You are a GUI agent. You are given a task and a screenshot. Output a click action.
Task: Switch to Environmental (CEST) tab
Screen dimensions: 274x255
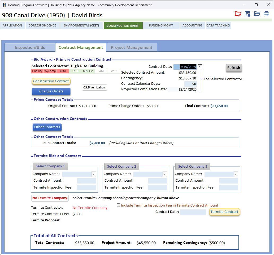(81, 25)
